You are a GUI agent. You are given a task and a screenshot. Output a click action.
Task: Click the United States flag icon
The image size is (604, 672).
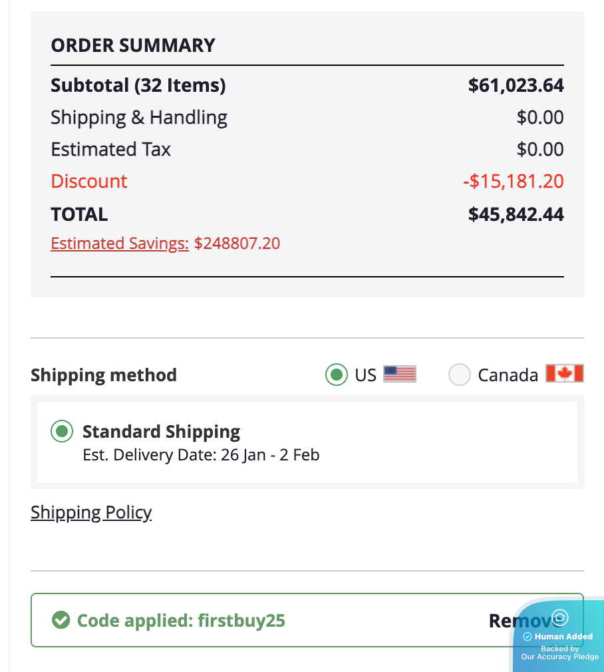[x=400, y=374]
